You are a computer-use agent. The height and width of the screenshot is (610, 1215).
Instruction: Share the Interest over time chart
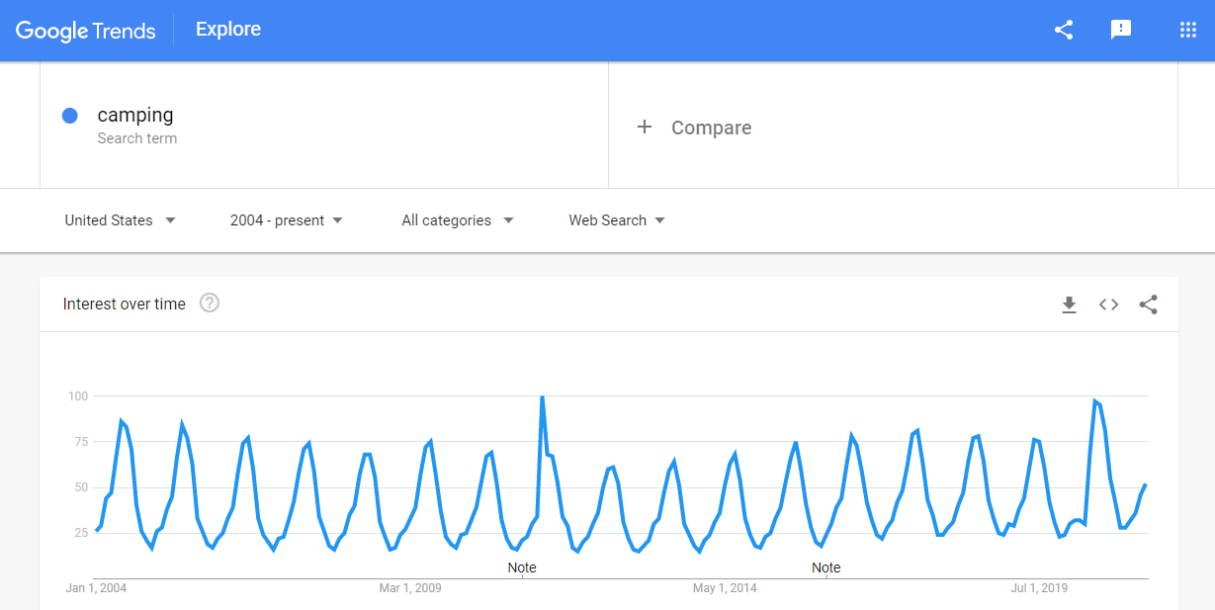(1148, 305)
